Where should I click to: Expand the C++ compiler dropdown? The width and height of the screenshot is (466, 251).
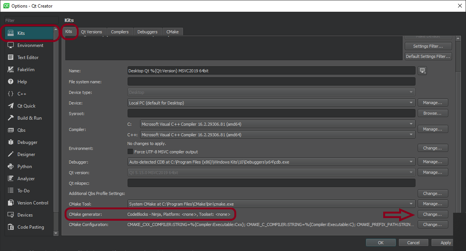[x=278, y=134]
